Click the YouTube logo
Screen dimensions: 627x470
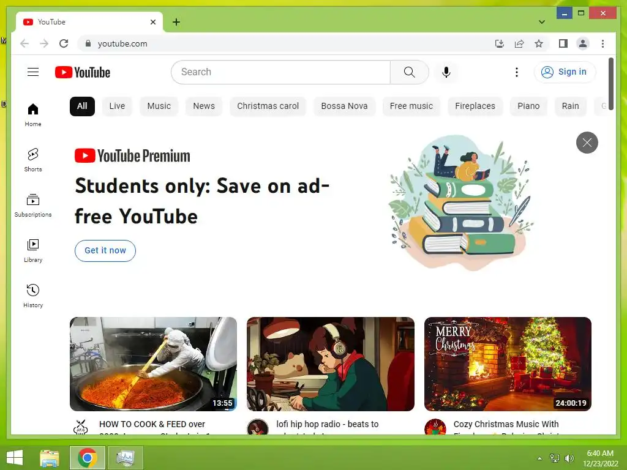click(x=83, y=72)
